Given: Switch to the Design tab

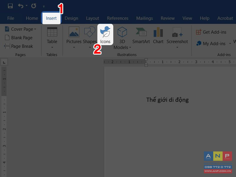Looking at the screenshot, I should click(x=71, y=18).
